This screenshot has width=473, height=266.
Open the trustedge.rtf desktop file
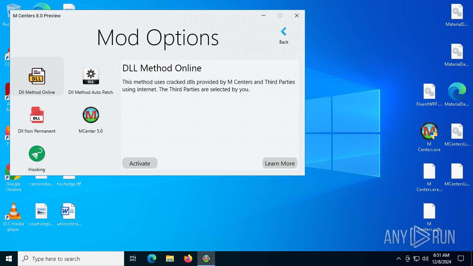[x=69, y=181]
